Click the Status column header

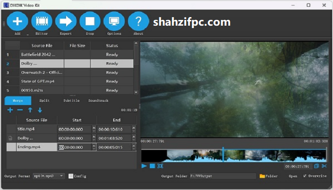(112, 46)
